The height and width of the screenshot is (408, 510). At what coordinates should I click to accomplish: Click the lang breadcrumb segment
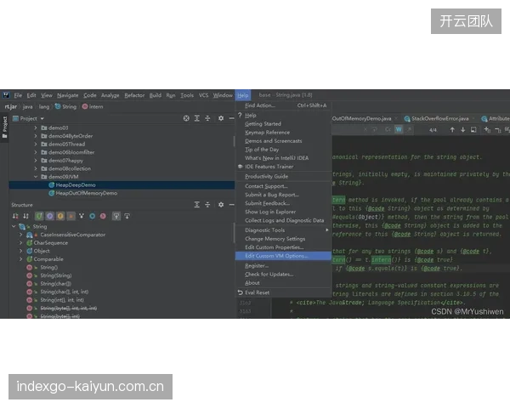pos(44,106)
